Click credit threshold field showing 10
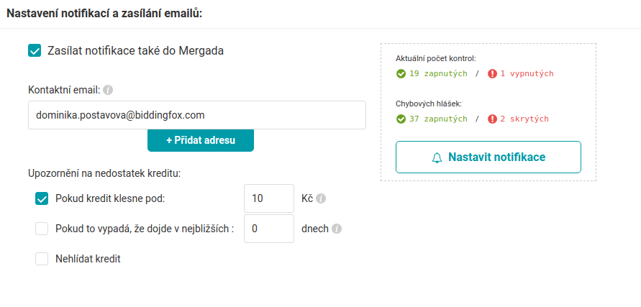The height and width of the screenshot is (307, 641). pos(269,198)
